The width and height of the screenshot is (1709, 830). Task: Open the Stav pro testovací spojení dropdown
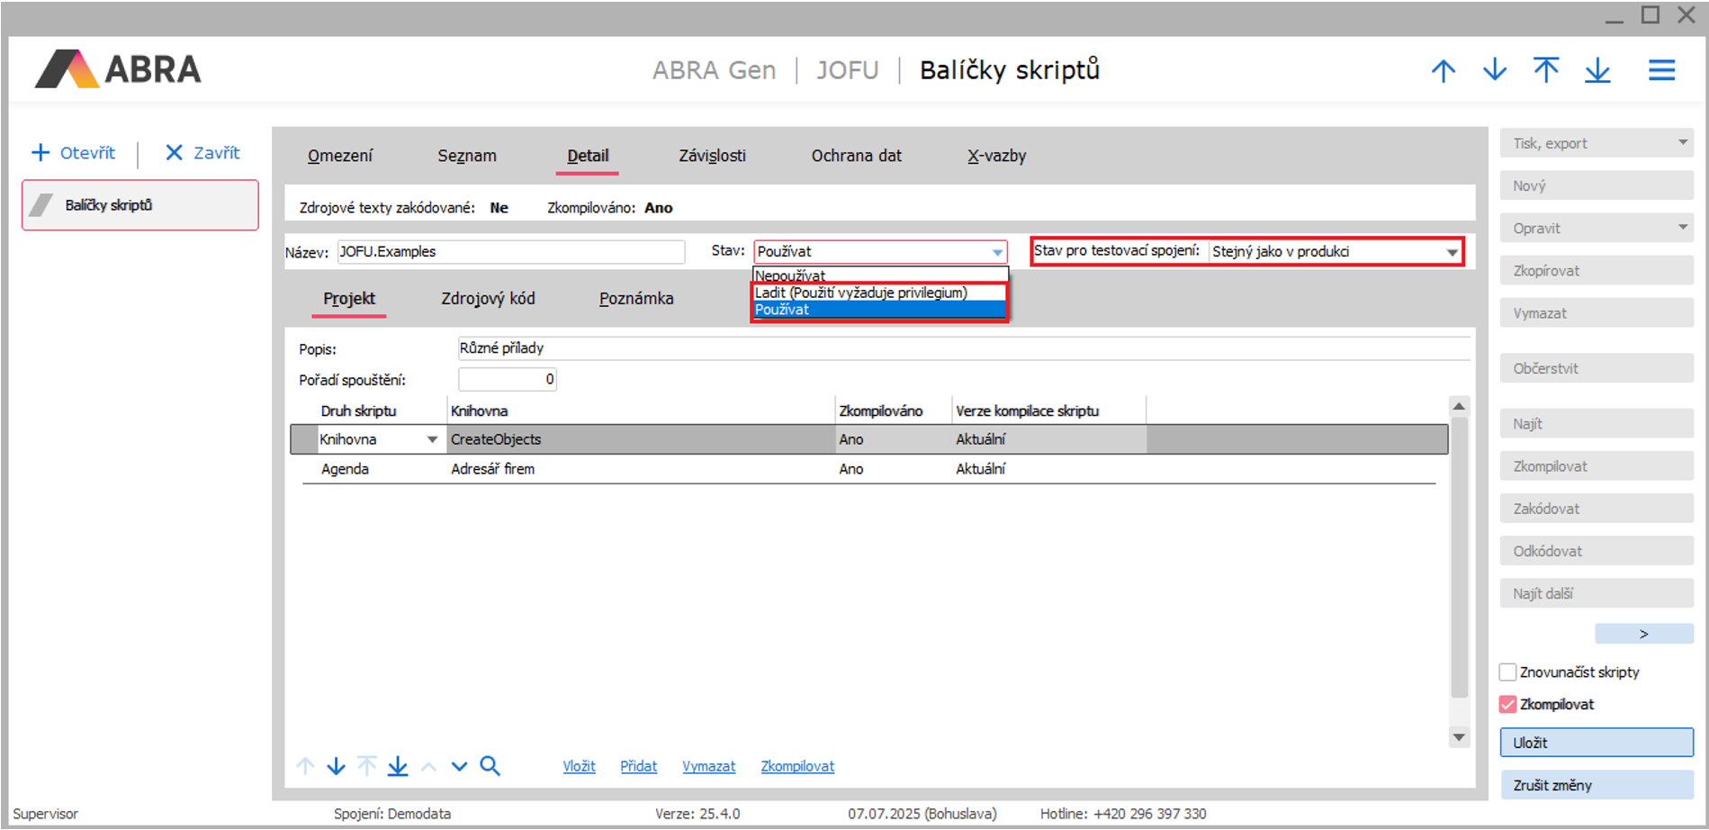(1452, 252)
